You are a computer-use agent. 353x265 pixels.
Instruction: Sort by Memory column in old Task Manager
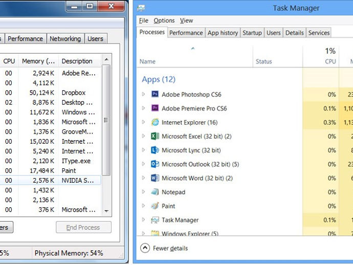38,61
